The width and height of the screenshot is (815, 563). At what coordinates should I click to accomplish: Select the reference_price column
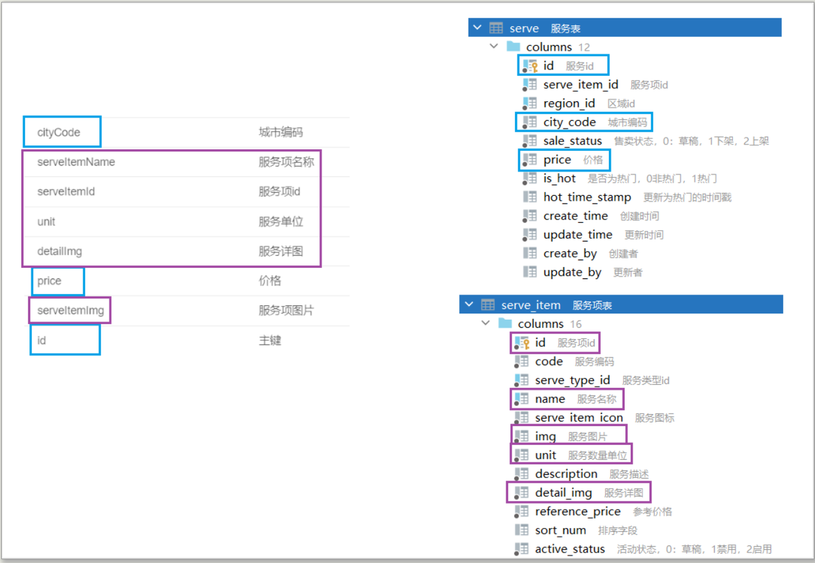[x=578, y=511]
